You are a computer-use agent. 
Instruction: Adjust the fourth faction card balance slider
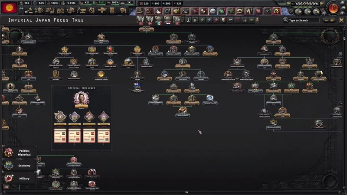click(104, 136)
